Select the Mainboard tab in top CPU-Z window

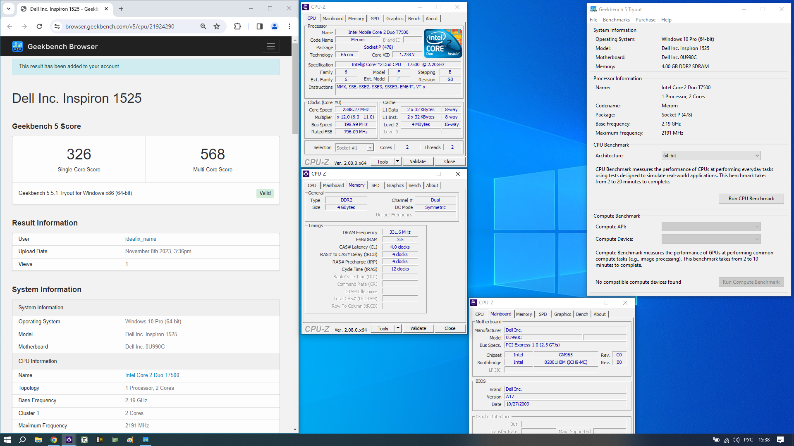click(x=333, y=19)
